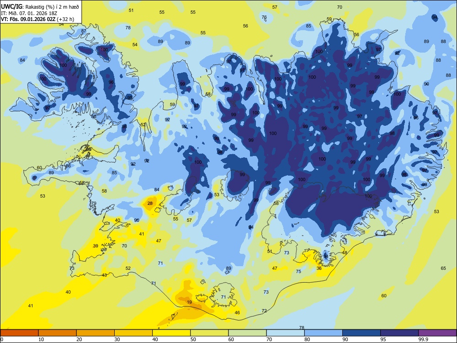
Task: Click the humidity value 87 in the northwest
Action: pos(84,31)
